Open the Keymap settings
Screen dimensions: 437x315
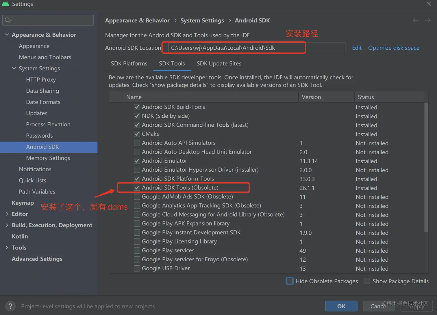pos(23,203)
